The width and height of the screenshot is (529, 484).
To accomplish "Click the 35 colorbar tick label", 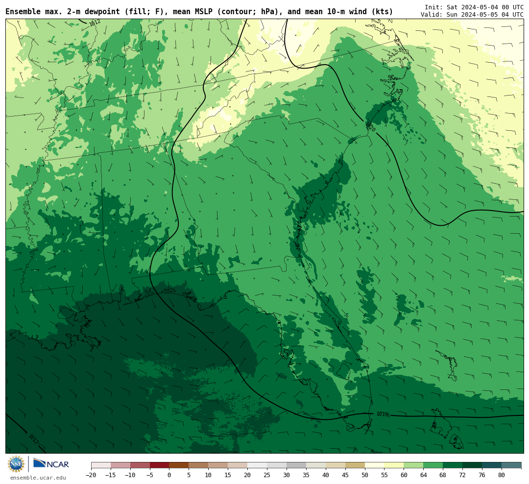I will [x=306, y=475].
